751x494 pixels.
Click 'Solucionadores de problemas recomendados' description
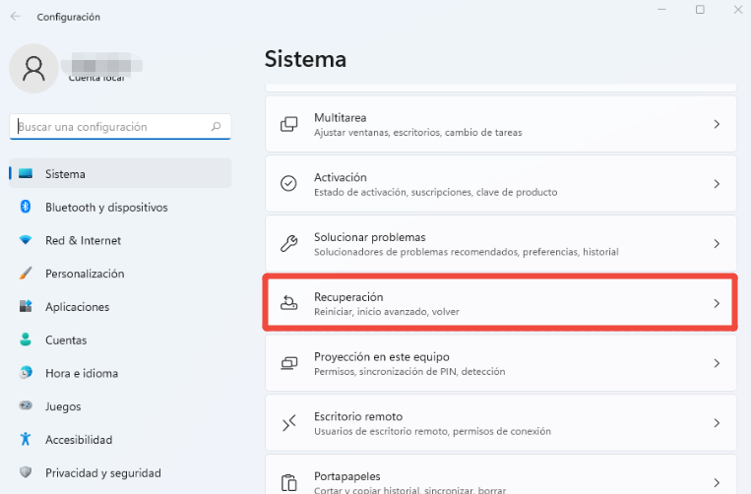[x=467, y=252]
